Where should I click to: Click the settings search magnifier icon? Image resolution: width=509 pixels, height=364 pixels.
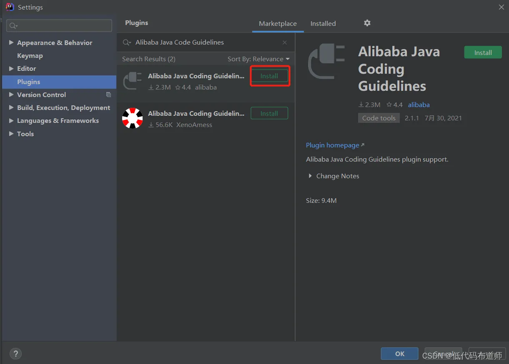tap(13, 26)
